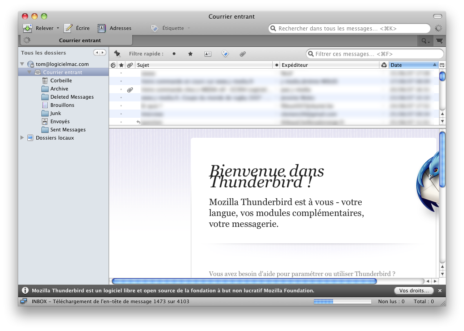Sort by the junk status column header
Image resolution: width=464 pixels, height=331 pixels.
[384, 65]
